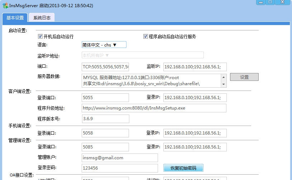Click the 手机端 登录端口 field 5058
Screen dimensions: 292x180
(105, 133)
